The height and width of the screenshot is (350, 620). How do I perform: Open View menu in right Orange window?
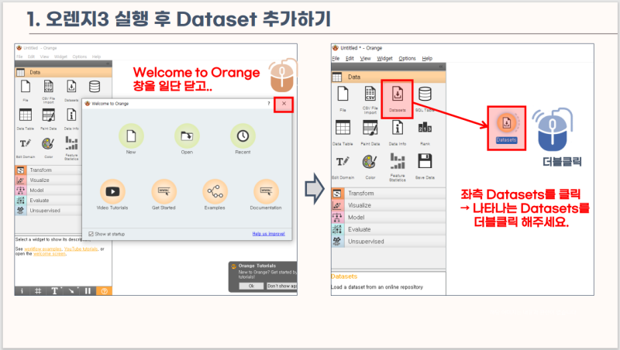365,59
